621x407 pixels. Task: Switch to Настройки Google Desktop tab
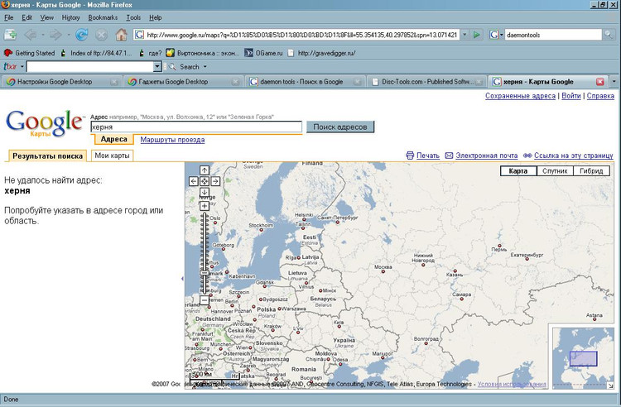[62, 82]
